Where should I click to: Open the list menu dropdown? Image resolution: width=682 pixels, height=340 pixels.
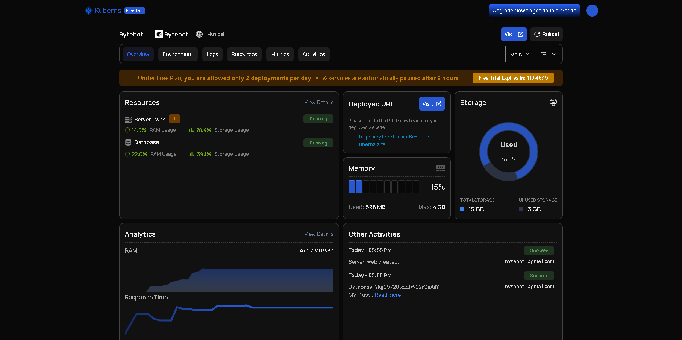[x=548, y=55]
